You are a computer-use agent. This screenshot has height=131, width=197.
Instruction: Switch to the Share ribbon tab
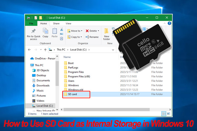pos(56,24)
